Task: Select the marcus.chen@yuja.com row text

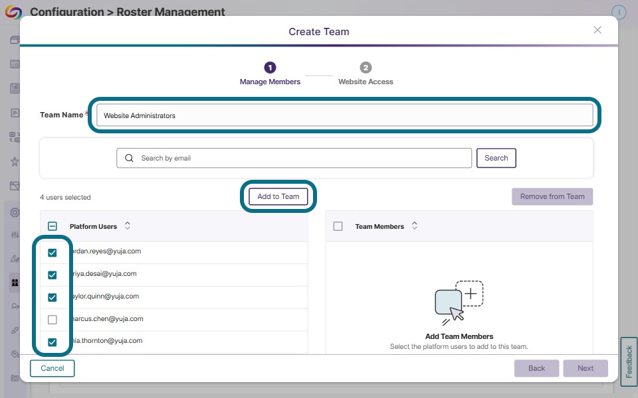Action: [x=107, y=319]
